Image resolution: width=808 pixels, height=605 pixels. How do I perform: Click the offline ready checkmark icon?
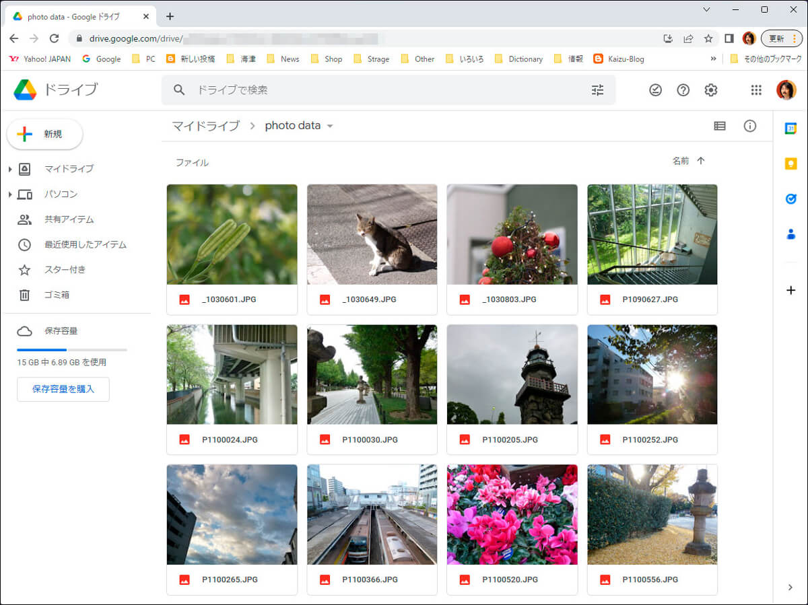pos(655,90)
